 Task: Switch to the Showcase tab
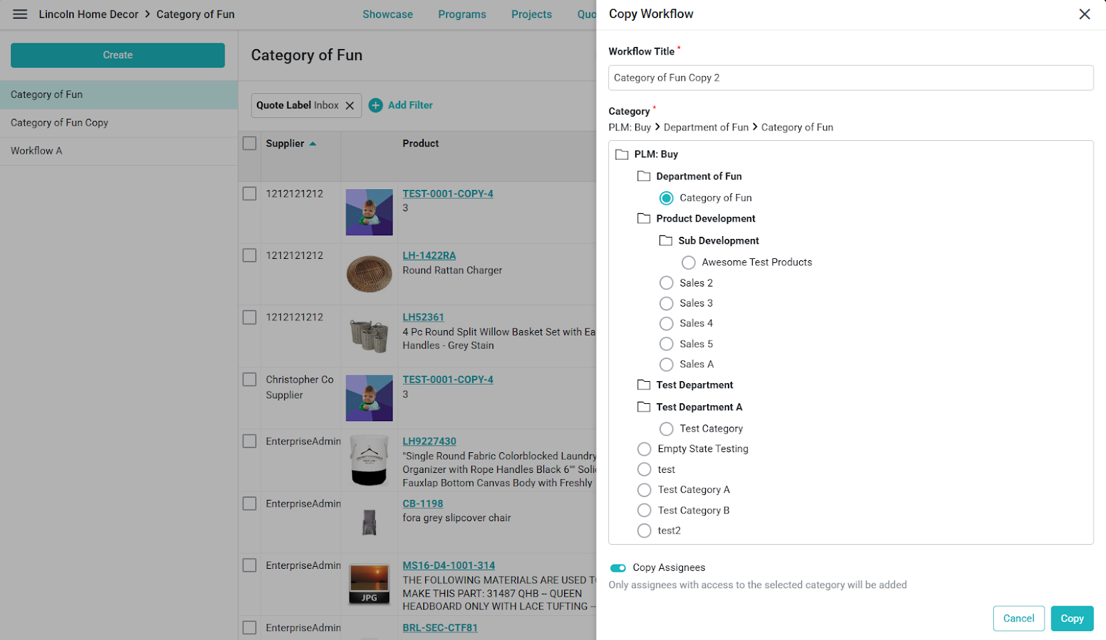(x=388, y=14)
